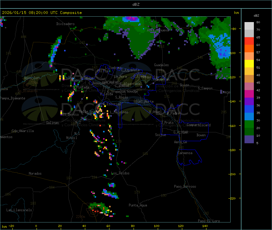
Task: Click the Agua_Toro label
Action: click(32, 78)
